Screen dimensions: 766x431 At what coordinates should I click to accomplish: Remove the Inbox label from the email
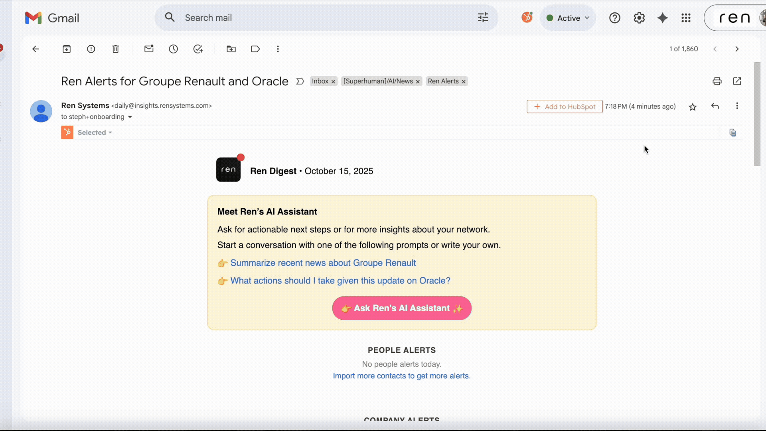333,81
